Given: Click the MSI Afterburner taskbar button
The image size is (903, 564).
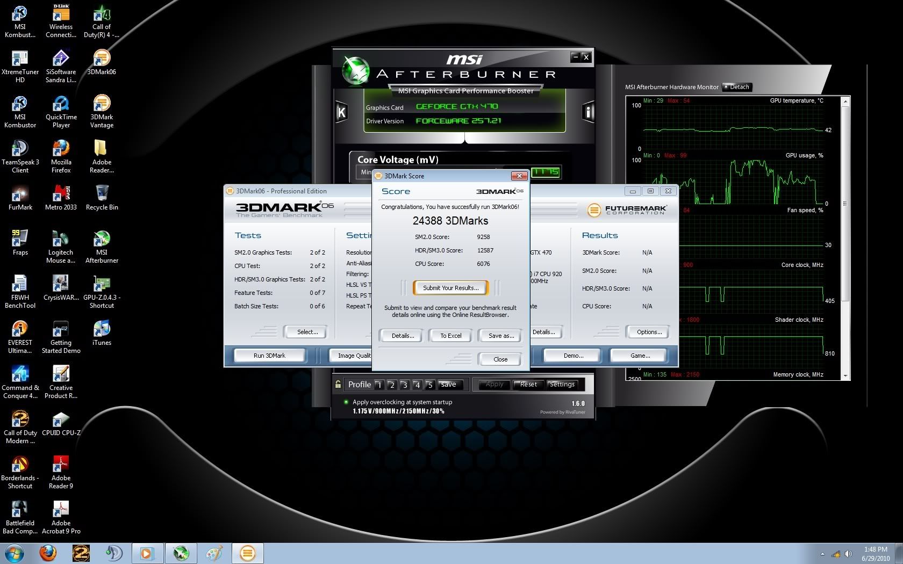Looking at the screenshot, I should point(181,553).
